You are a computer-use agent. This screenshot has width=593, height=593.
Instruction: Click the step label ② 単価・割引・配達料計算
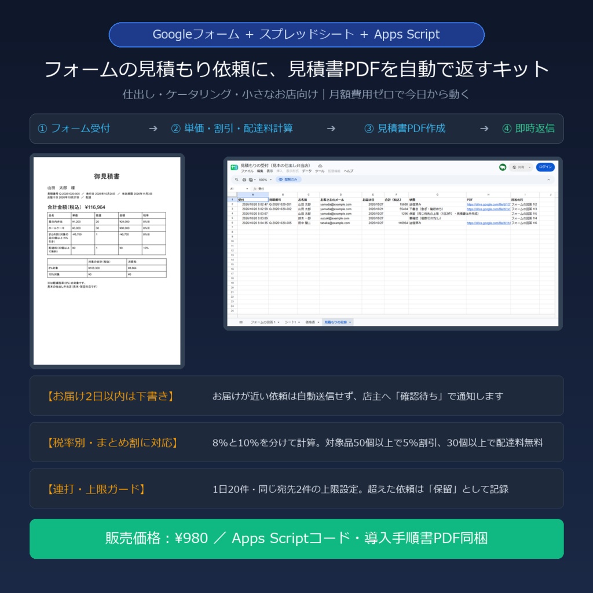click(232, 129)
